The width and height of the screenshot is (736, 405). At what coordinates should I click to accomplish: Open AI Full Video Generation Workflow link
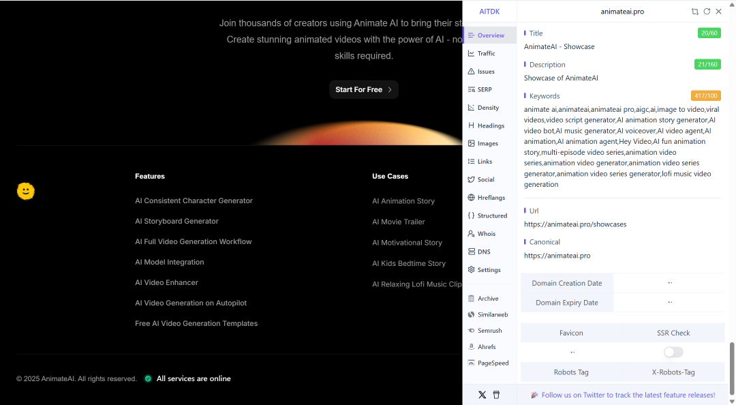click(x=194, y=241)
